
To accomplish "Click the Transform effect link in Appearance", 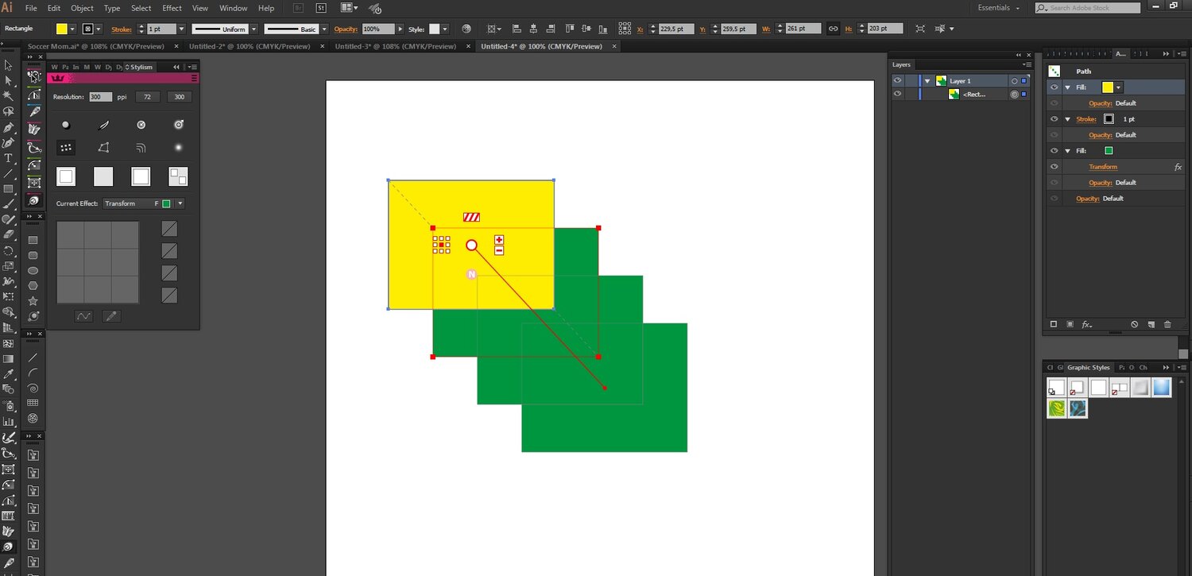I will tap(1102, 167).
